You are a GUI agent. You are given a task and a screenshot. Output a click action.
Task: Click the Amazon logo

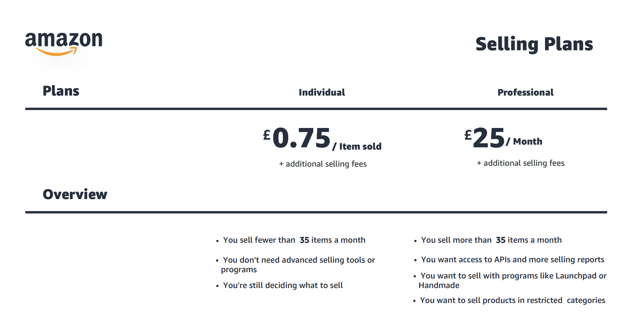pos(64,43)
